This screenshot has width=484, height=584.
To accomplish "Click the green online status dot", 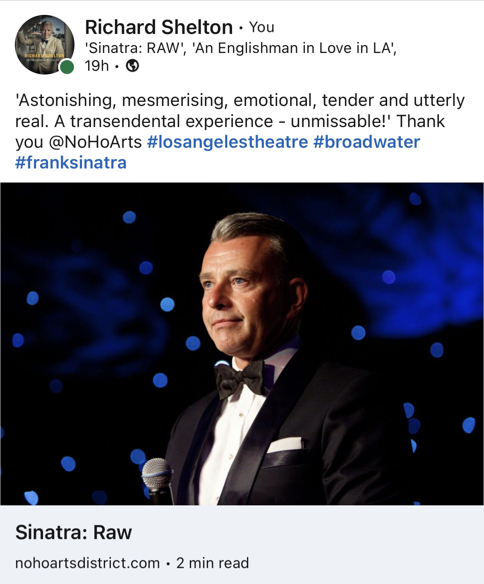I will pyautogui.click(x=67, y=67).
